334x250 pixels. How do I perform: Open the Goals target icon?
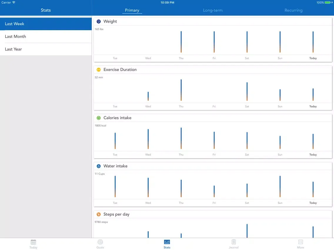click(x=100, y=242)
